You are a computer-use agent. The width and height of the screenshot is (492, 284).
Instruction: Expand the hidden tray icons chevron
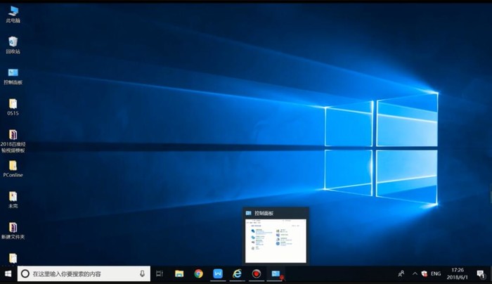[x=415, y=273]
